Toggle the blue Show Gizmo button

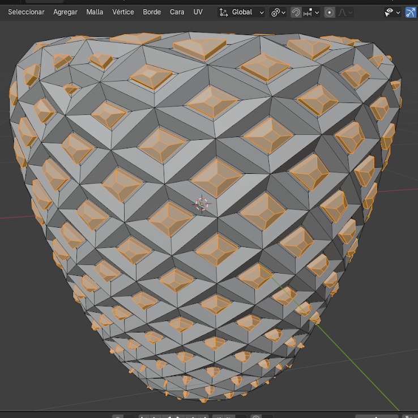pyautogui.click(x=411, y=12)
